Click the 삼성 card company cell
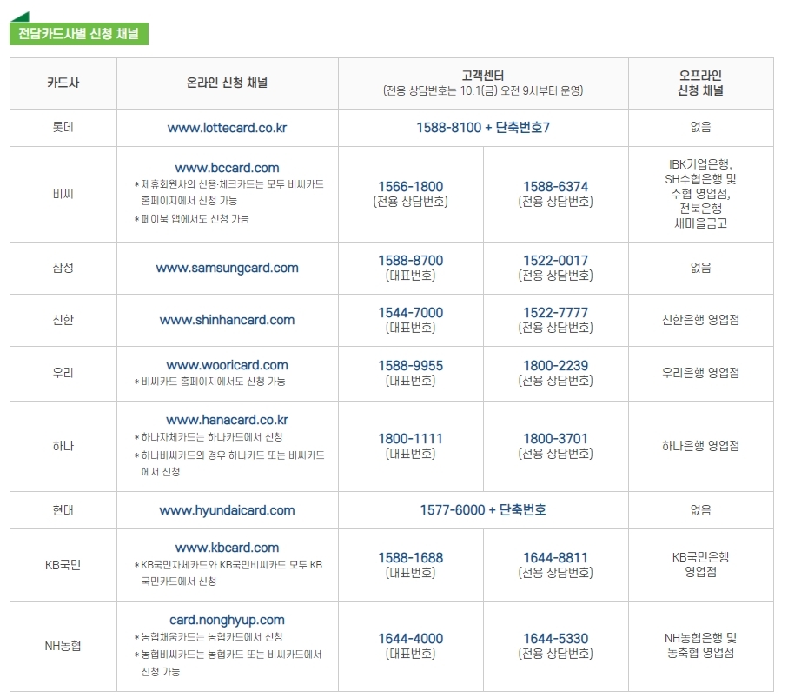The height and width of the screenshot is (698, 788). (63, 268)
